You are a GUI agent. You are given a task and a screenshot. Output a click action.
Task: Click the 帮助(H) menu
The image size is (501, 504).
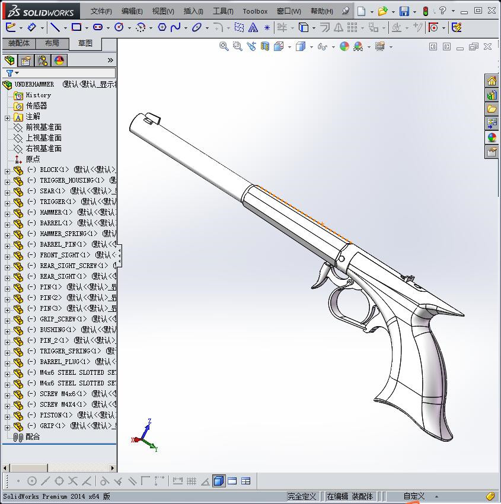[322, 11]
